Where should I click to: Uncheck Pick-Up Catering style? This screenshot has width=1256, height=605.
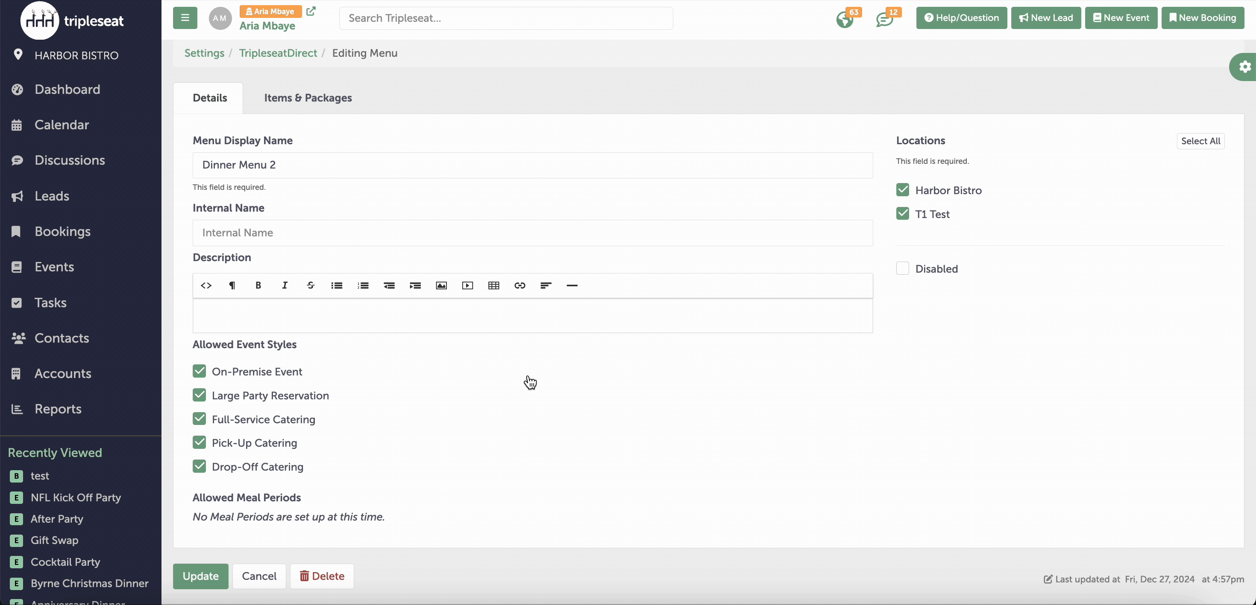pos(200,442)
